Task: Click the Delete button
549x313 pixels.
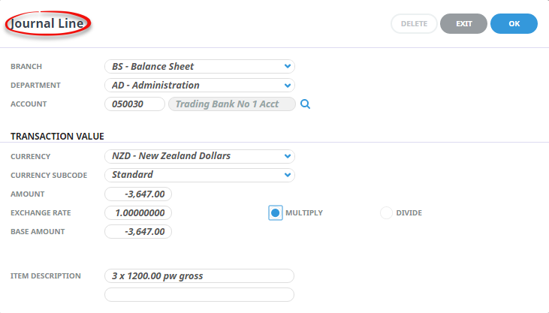Action: pos(414,23)
